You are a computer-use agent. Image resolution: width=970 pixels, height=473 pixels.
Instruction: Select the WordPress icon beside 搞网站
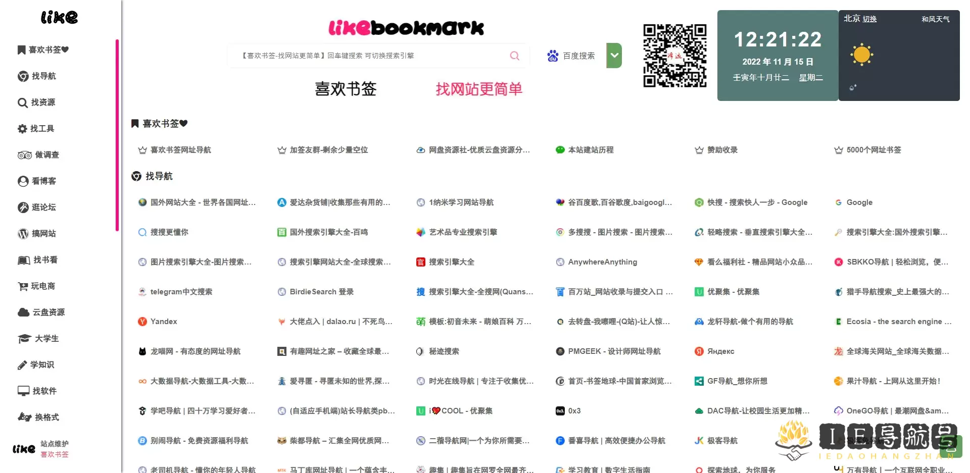click(22, 233)
